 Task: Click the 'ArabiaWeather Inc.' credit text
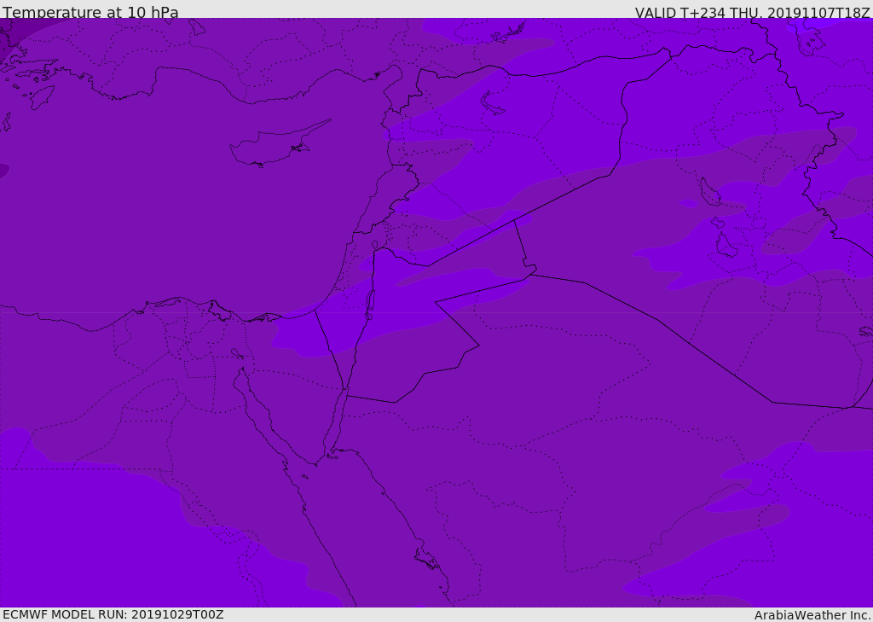[x=812, y=615]
